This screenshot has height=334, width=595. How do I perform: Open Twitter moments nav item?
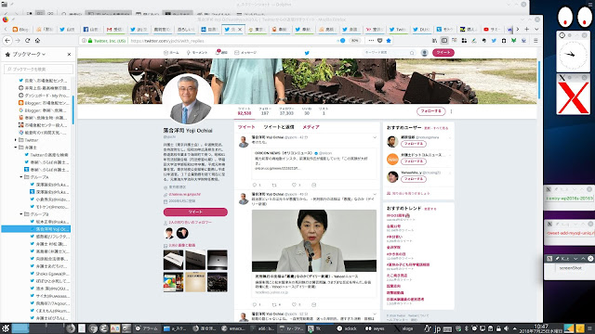click(197, 53)
